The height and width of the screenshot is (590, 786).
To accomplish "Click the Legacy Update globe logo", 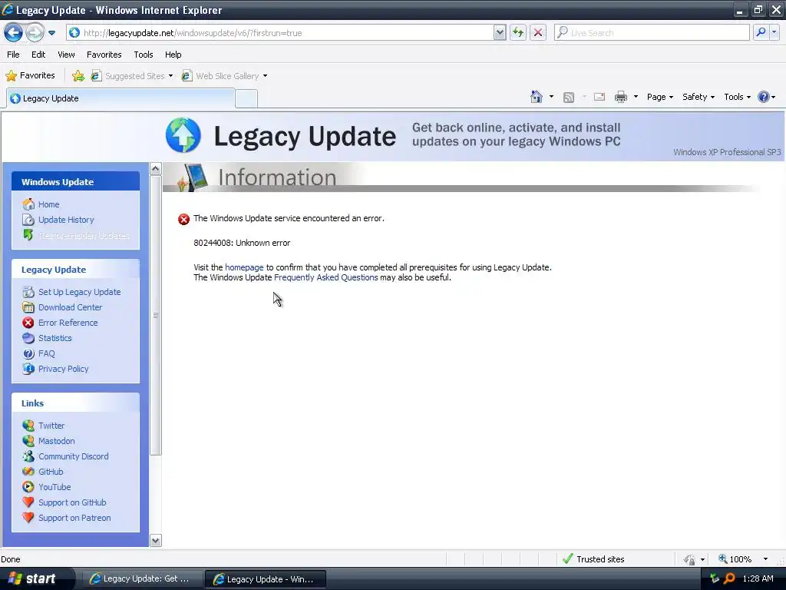I will coord(183,135).
